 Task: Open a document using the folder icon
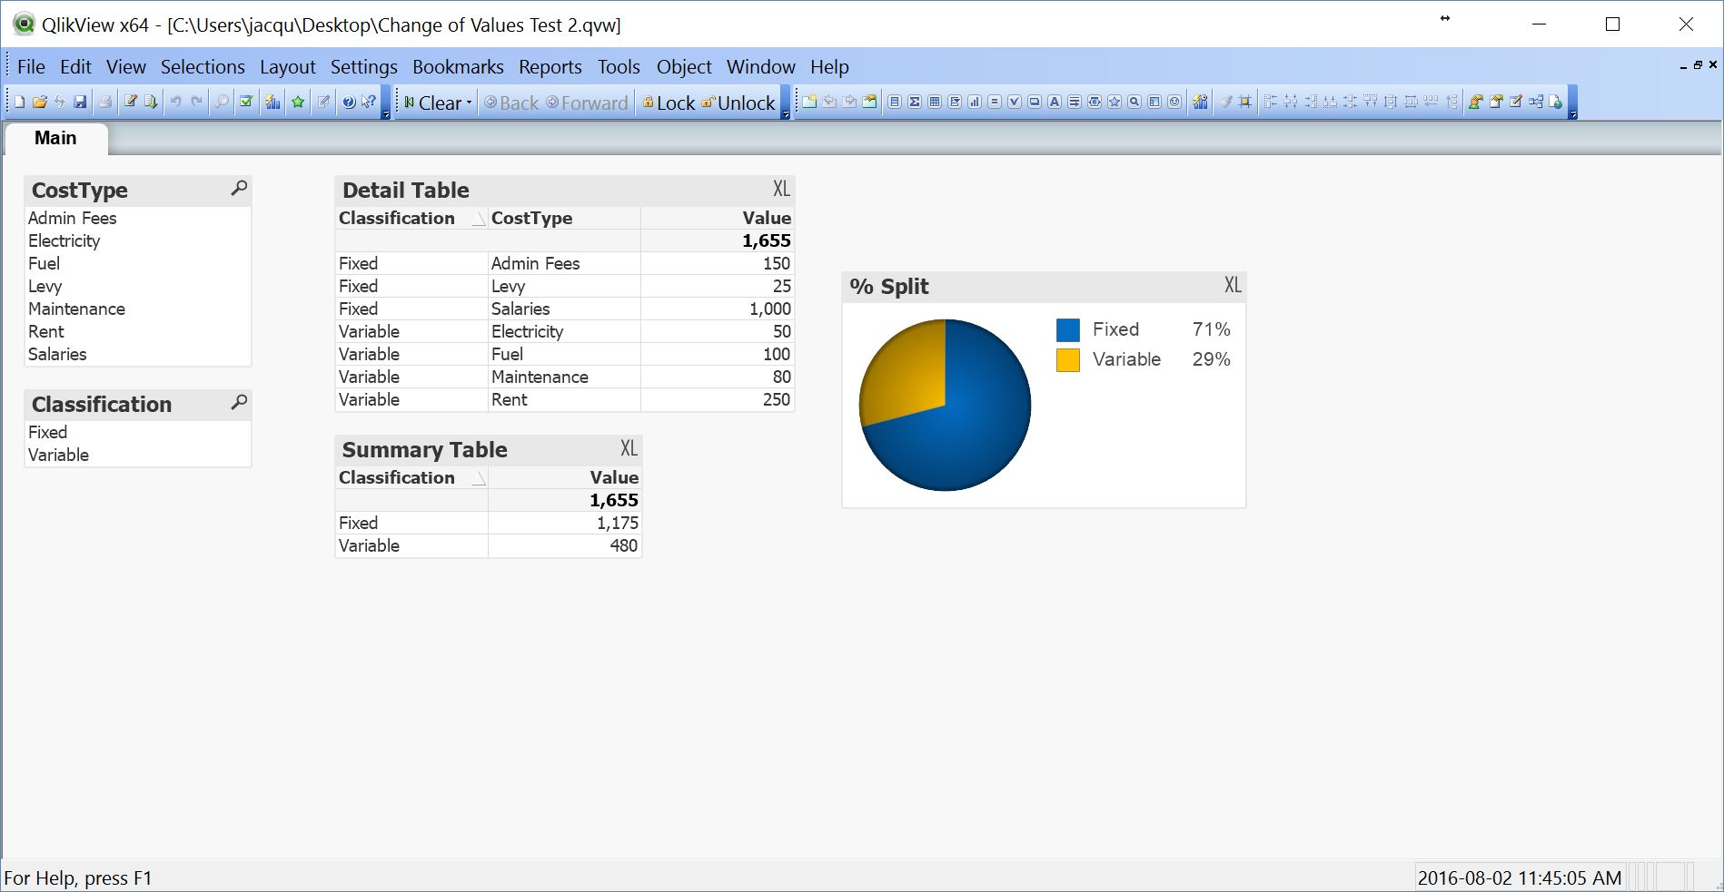pos(39,103)
